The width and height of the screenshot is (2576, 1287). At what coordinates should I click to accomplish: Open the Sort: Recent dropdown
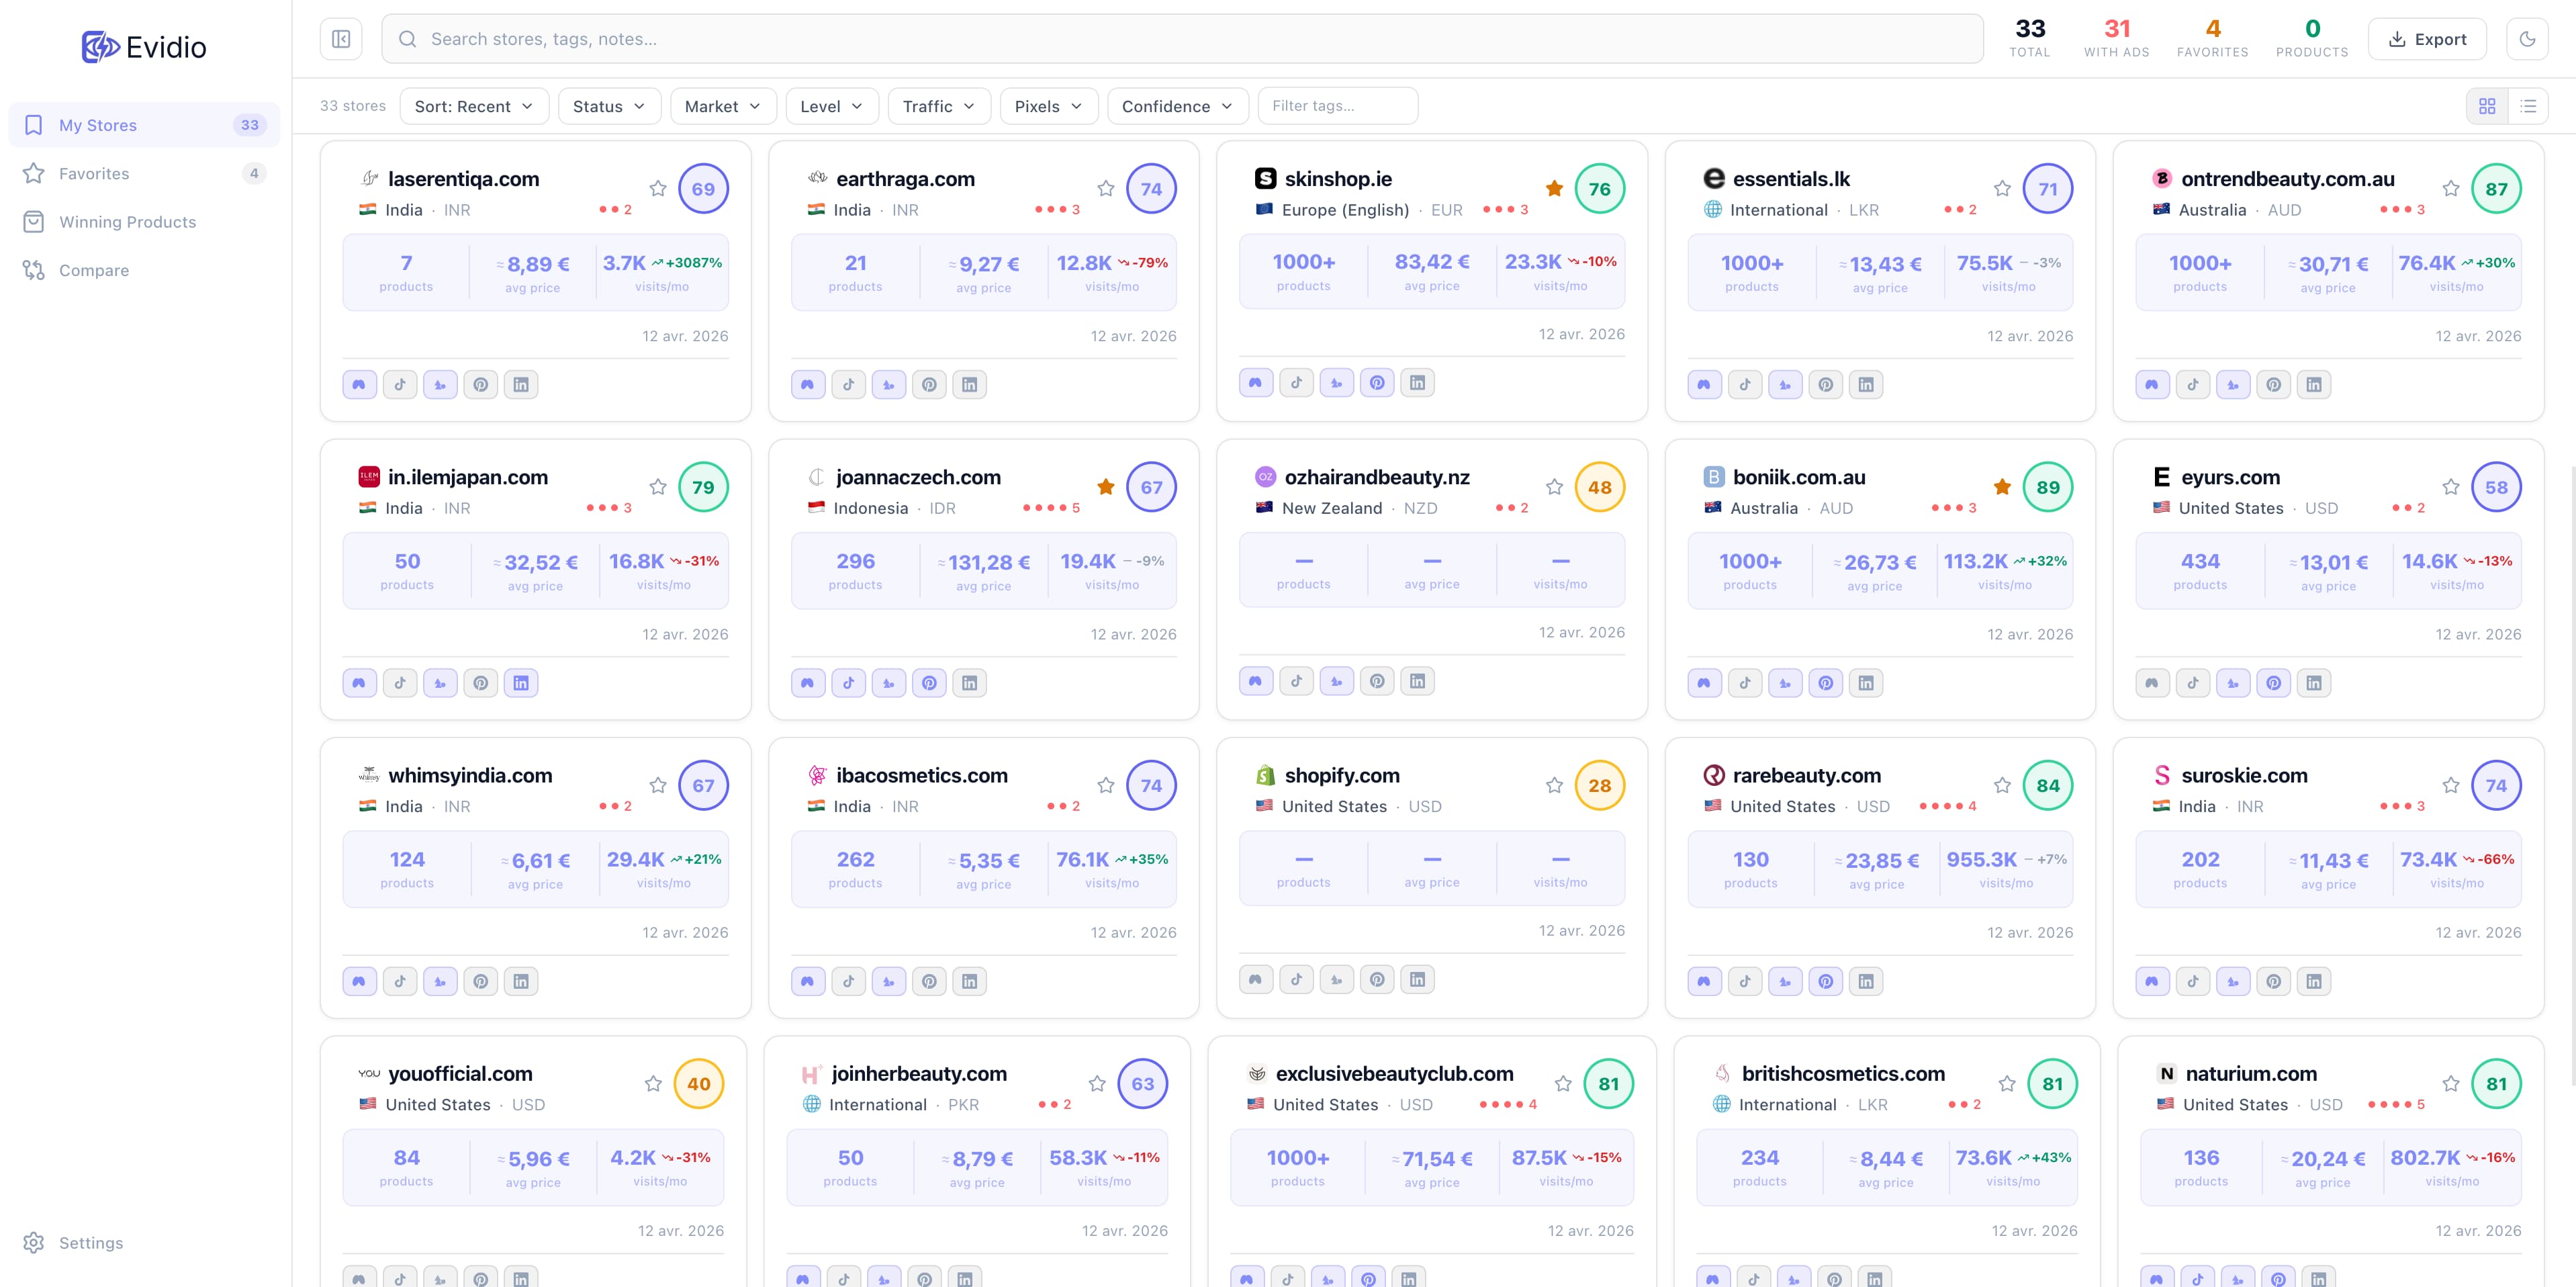(474, 105)
